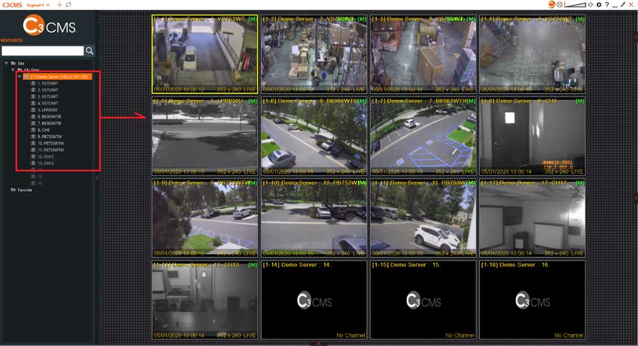Select empty channel tile Demo Server 14
This screenshot has width=638, height=346.
coord(313,300)
